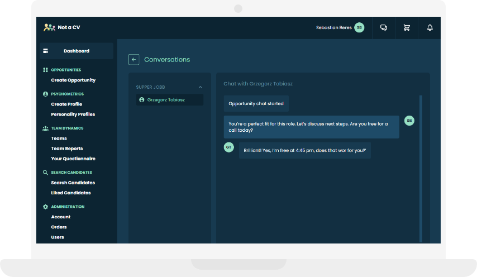Open the shopping cart icon
Screen dimensions: 477x277
(407, 28)
